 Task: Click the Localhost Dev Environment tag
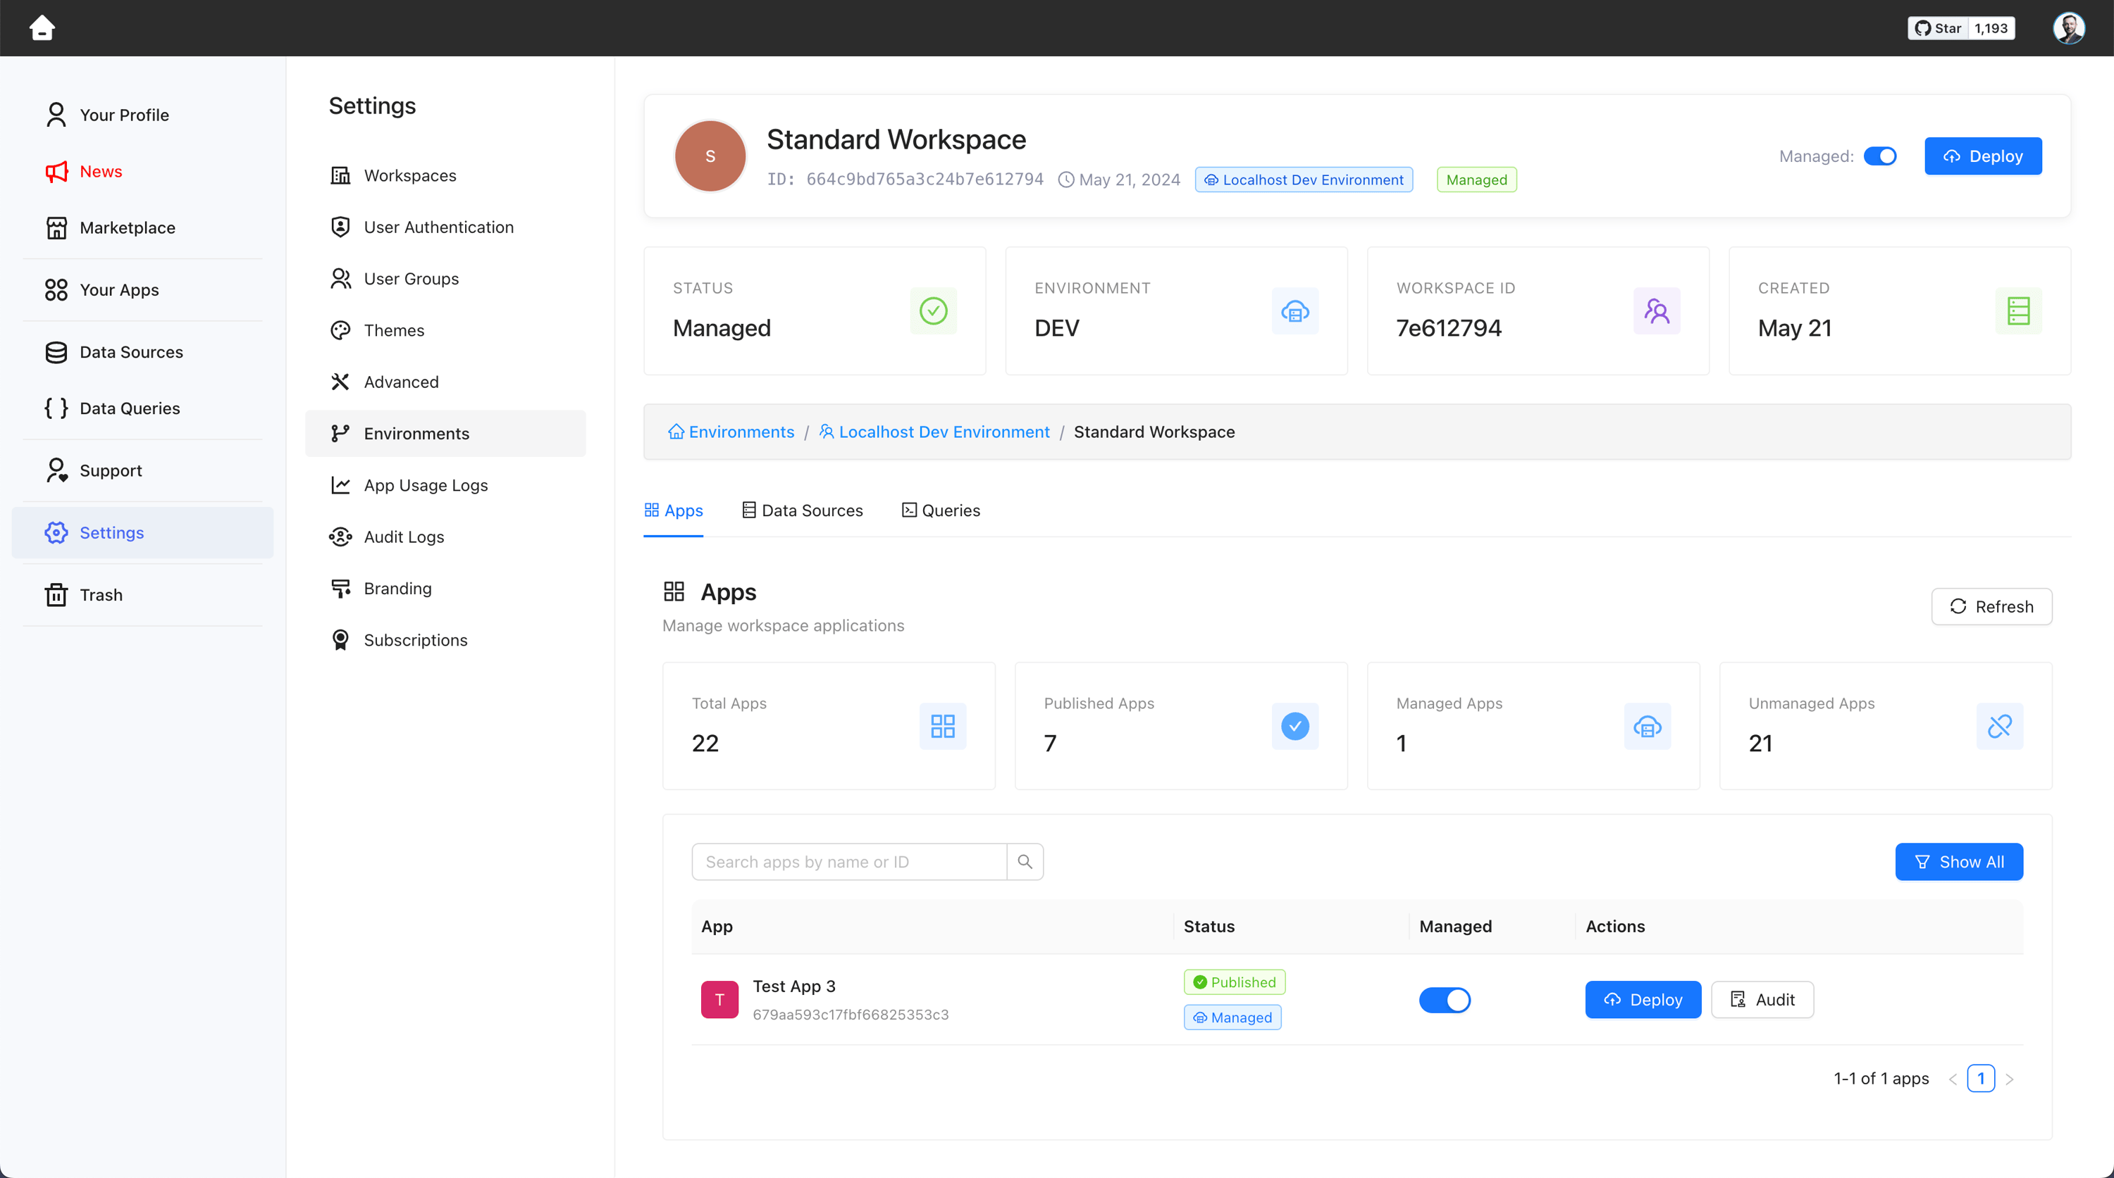(1303, 180)
